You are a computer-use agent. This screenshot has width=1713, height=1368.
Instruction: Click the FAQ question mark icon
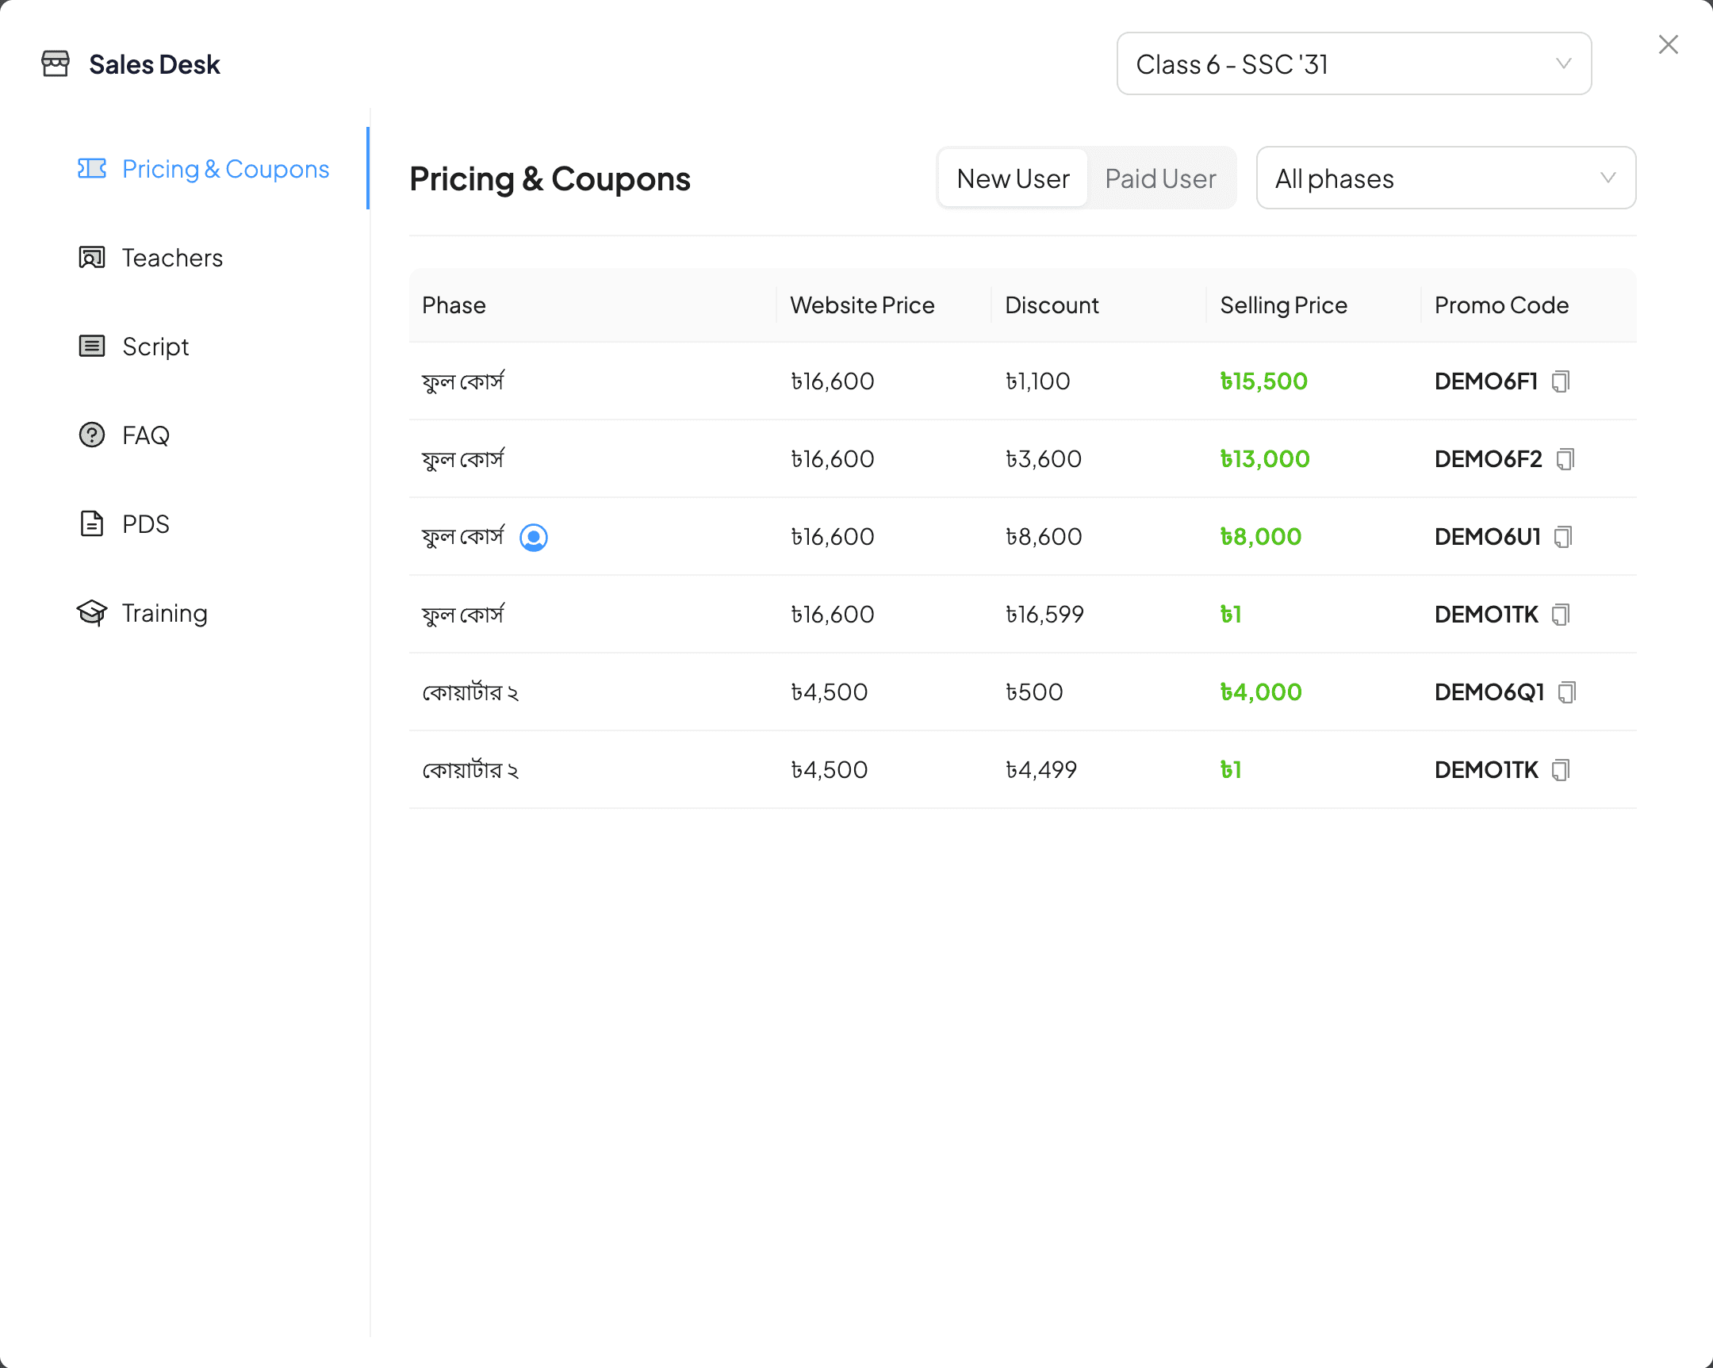point(92,435)
